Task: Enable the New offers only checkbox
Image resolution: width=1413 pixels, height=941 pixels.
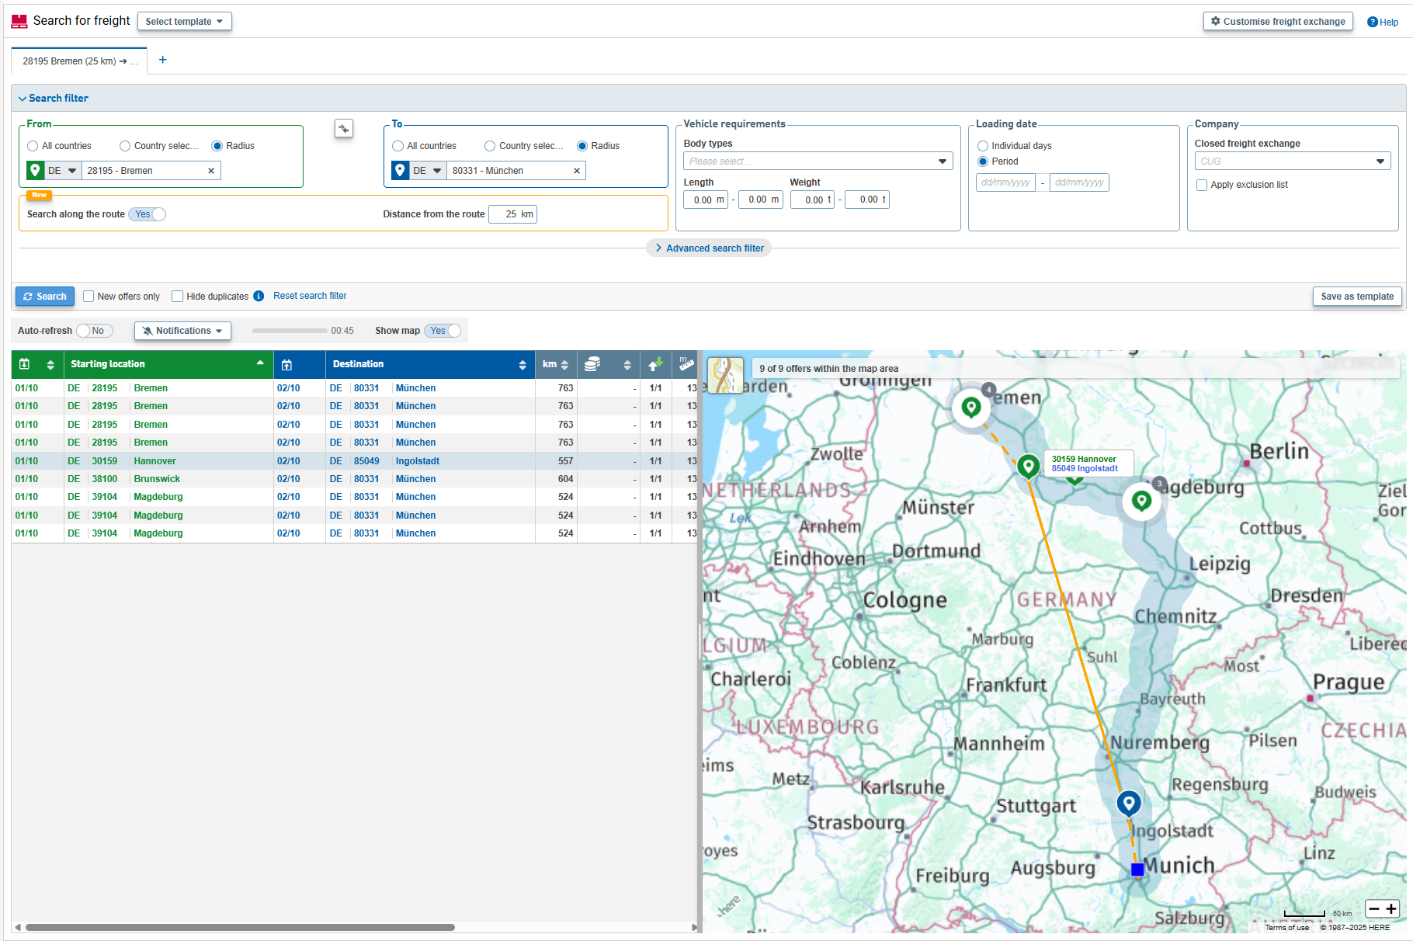Action: tap(89, 296)
